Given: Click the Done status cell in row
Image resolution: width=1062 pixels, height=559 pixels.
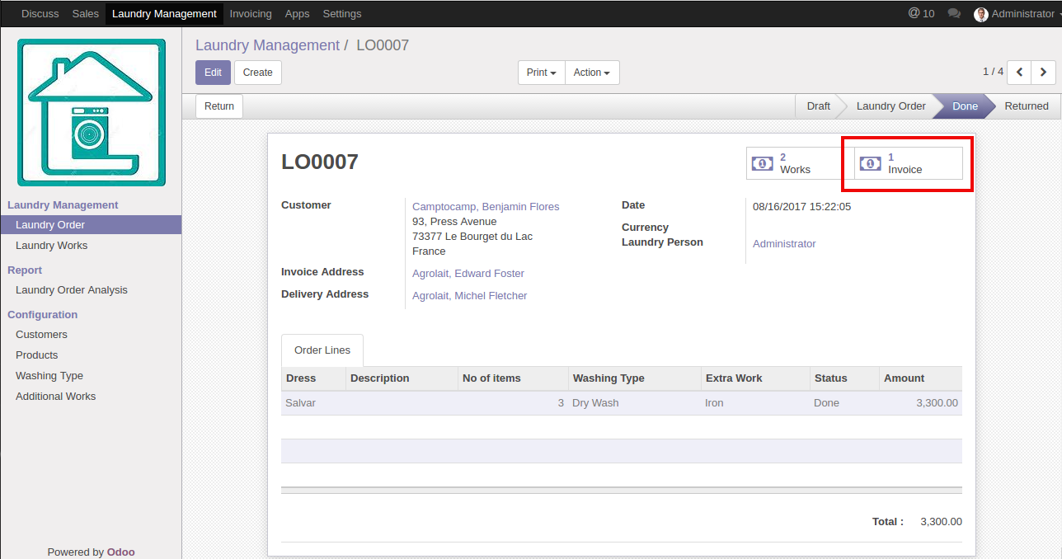Looking at the screenshot, I should click(x=844, y=403).
